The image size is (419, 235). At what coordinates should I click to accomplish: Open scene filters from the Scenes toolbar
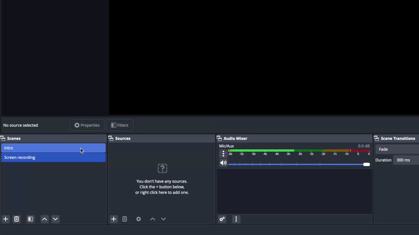30,219
